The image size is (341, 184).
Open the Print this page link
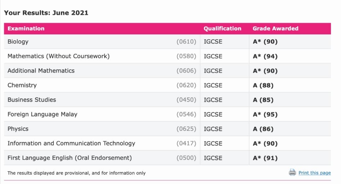coord(314,173)
